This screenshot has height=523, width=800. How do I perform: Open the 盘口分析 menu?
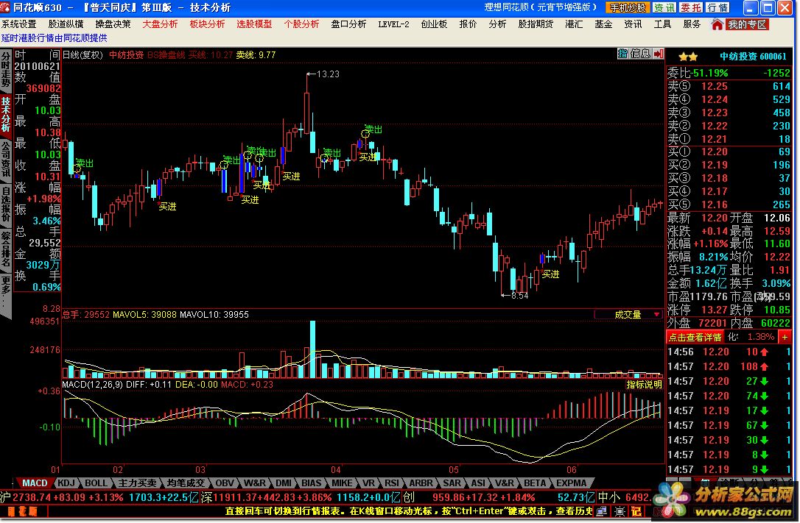(x=348, y=24)
